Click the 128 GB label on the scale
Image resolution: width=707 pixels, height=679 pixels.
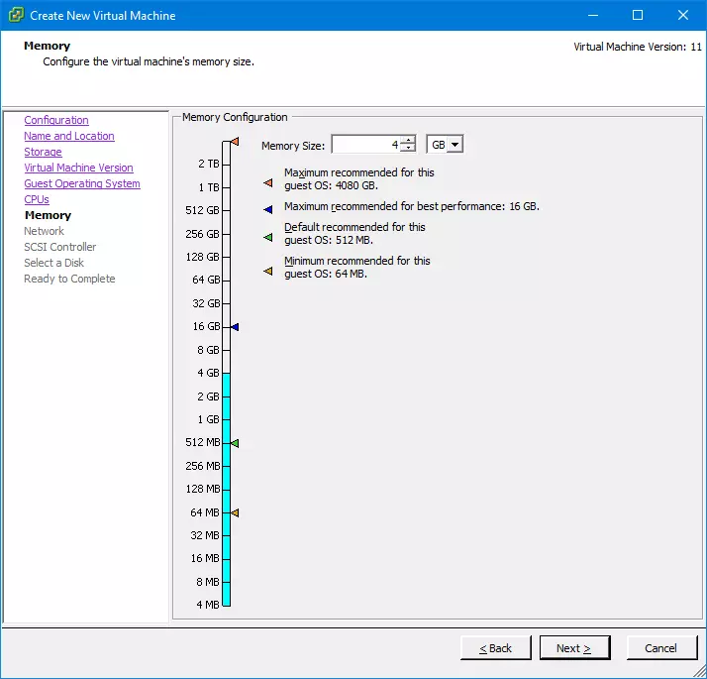(202, 257)
